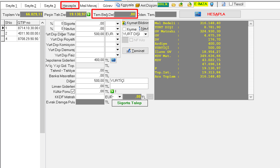
Task: Click the Sigorta Talep button
Action: 130,103
